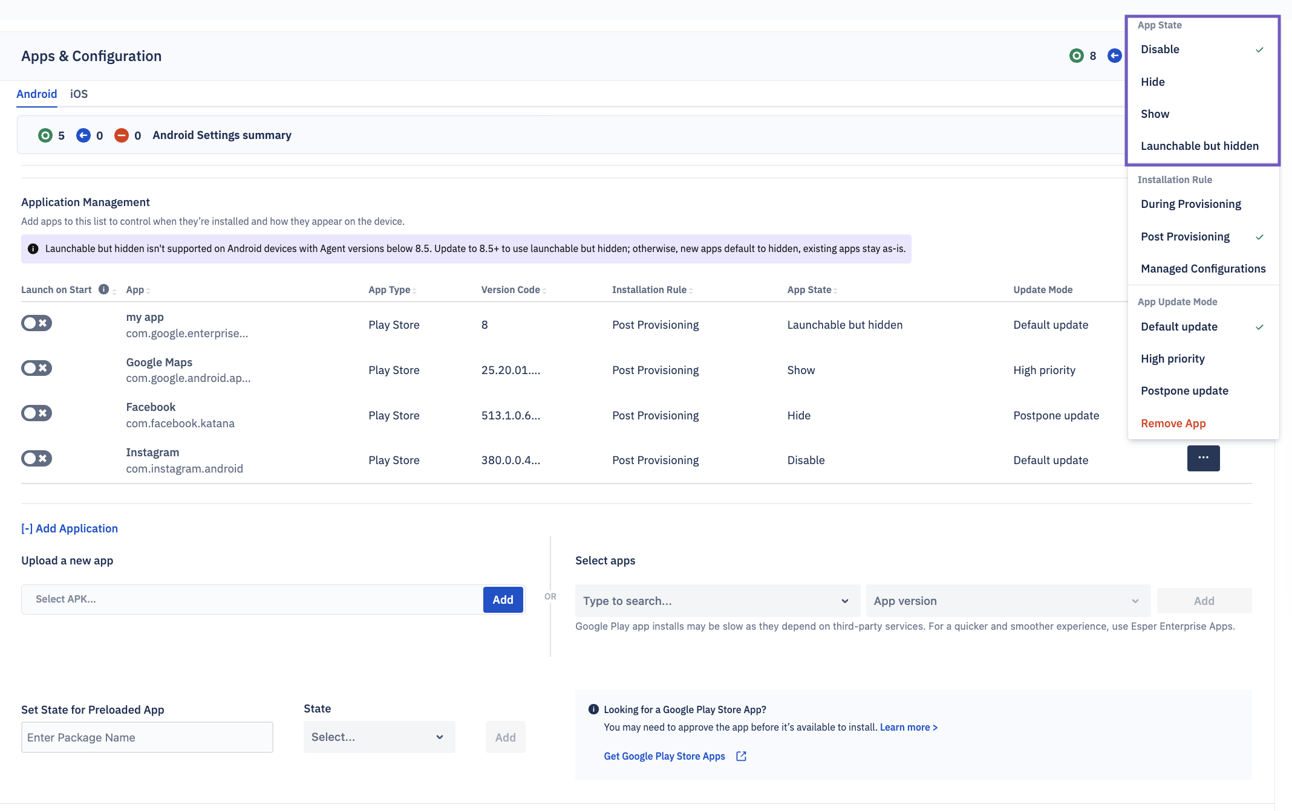Image resolution: width=1292 pixels, height=811 pixels.
Task: Select High priority update mode
Action: (1202, 359)
